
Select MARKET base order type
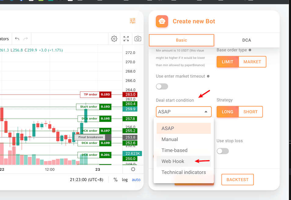pos(252,62)
